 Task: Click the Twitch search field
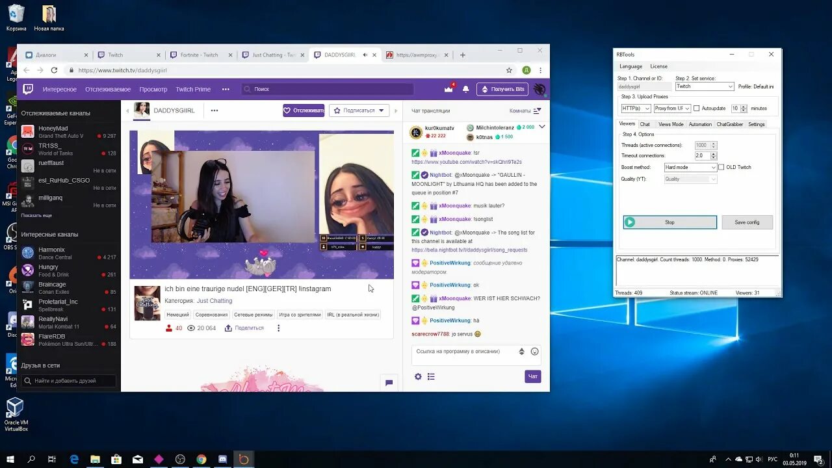click(x=327, y=89)
